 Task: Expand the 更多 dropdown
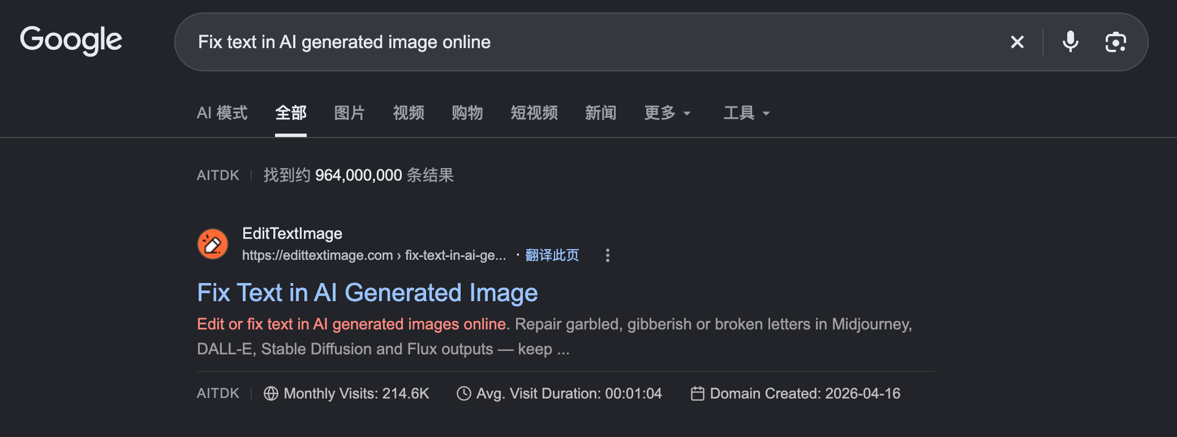[x=668, y=113]
